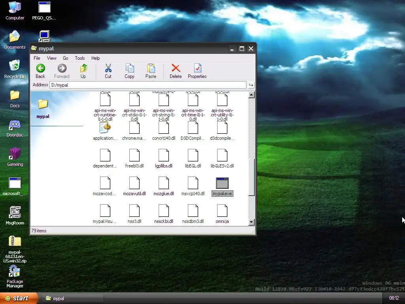Select the PEGO_QS... desktop icon
Image resolution: width=405 pixels, height=304 pixels.
pos(44,11)
